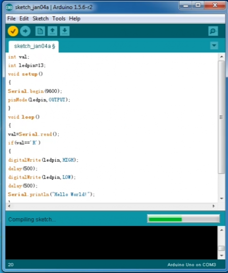228x273 pixels.
Task: Click the horizontal scroll left arrow
Action: point(9,206)
